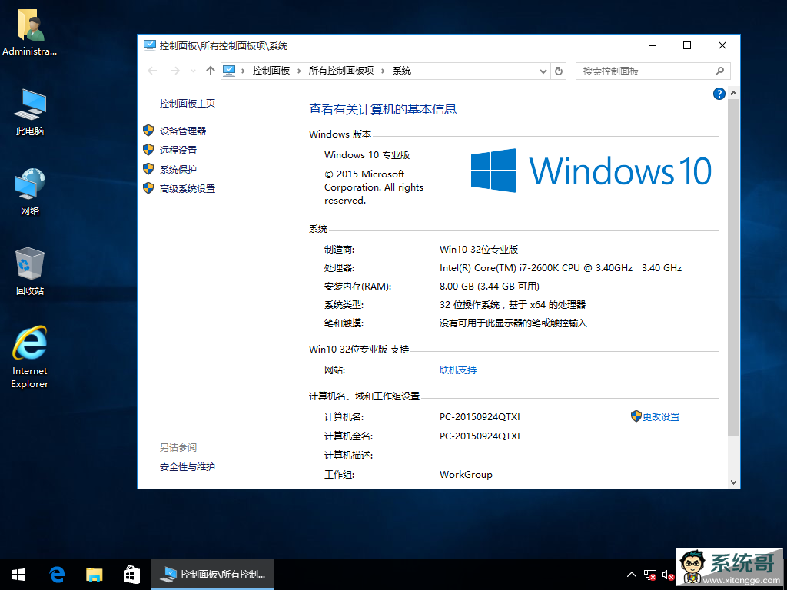Image resolution: width=787 pixels, height=590 pixels.
Task: Click the manufacturer value Win10 32位专业版
Action: click(x=479, y=250)
